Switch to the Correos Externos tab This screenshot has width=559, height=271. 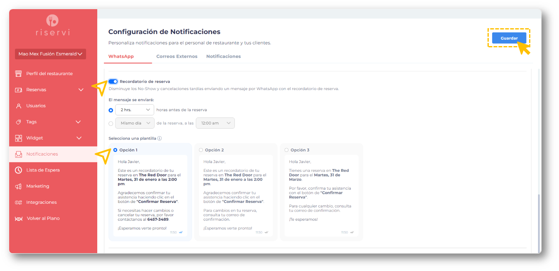coord(177,56)
